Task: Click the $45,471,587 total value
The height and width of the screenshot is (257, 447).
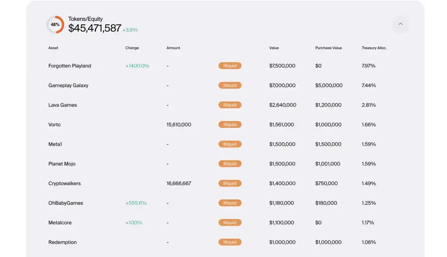Action: point(95,28)
